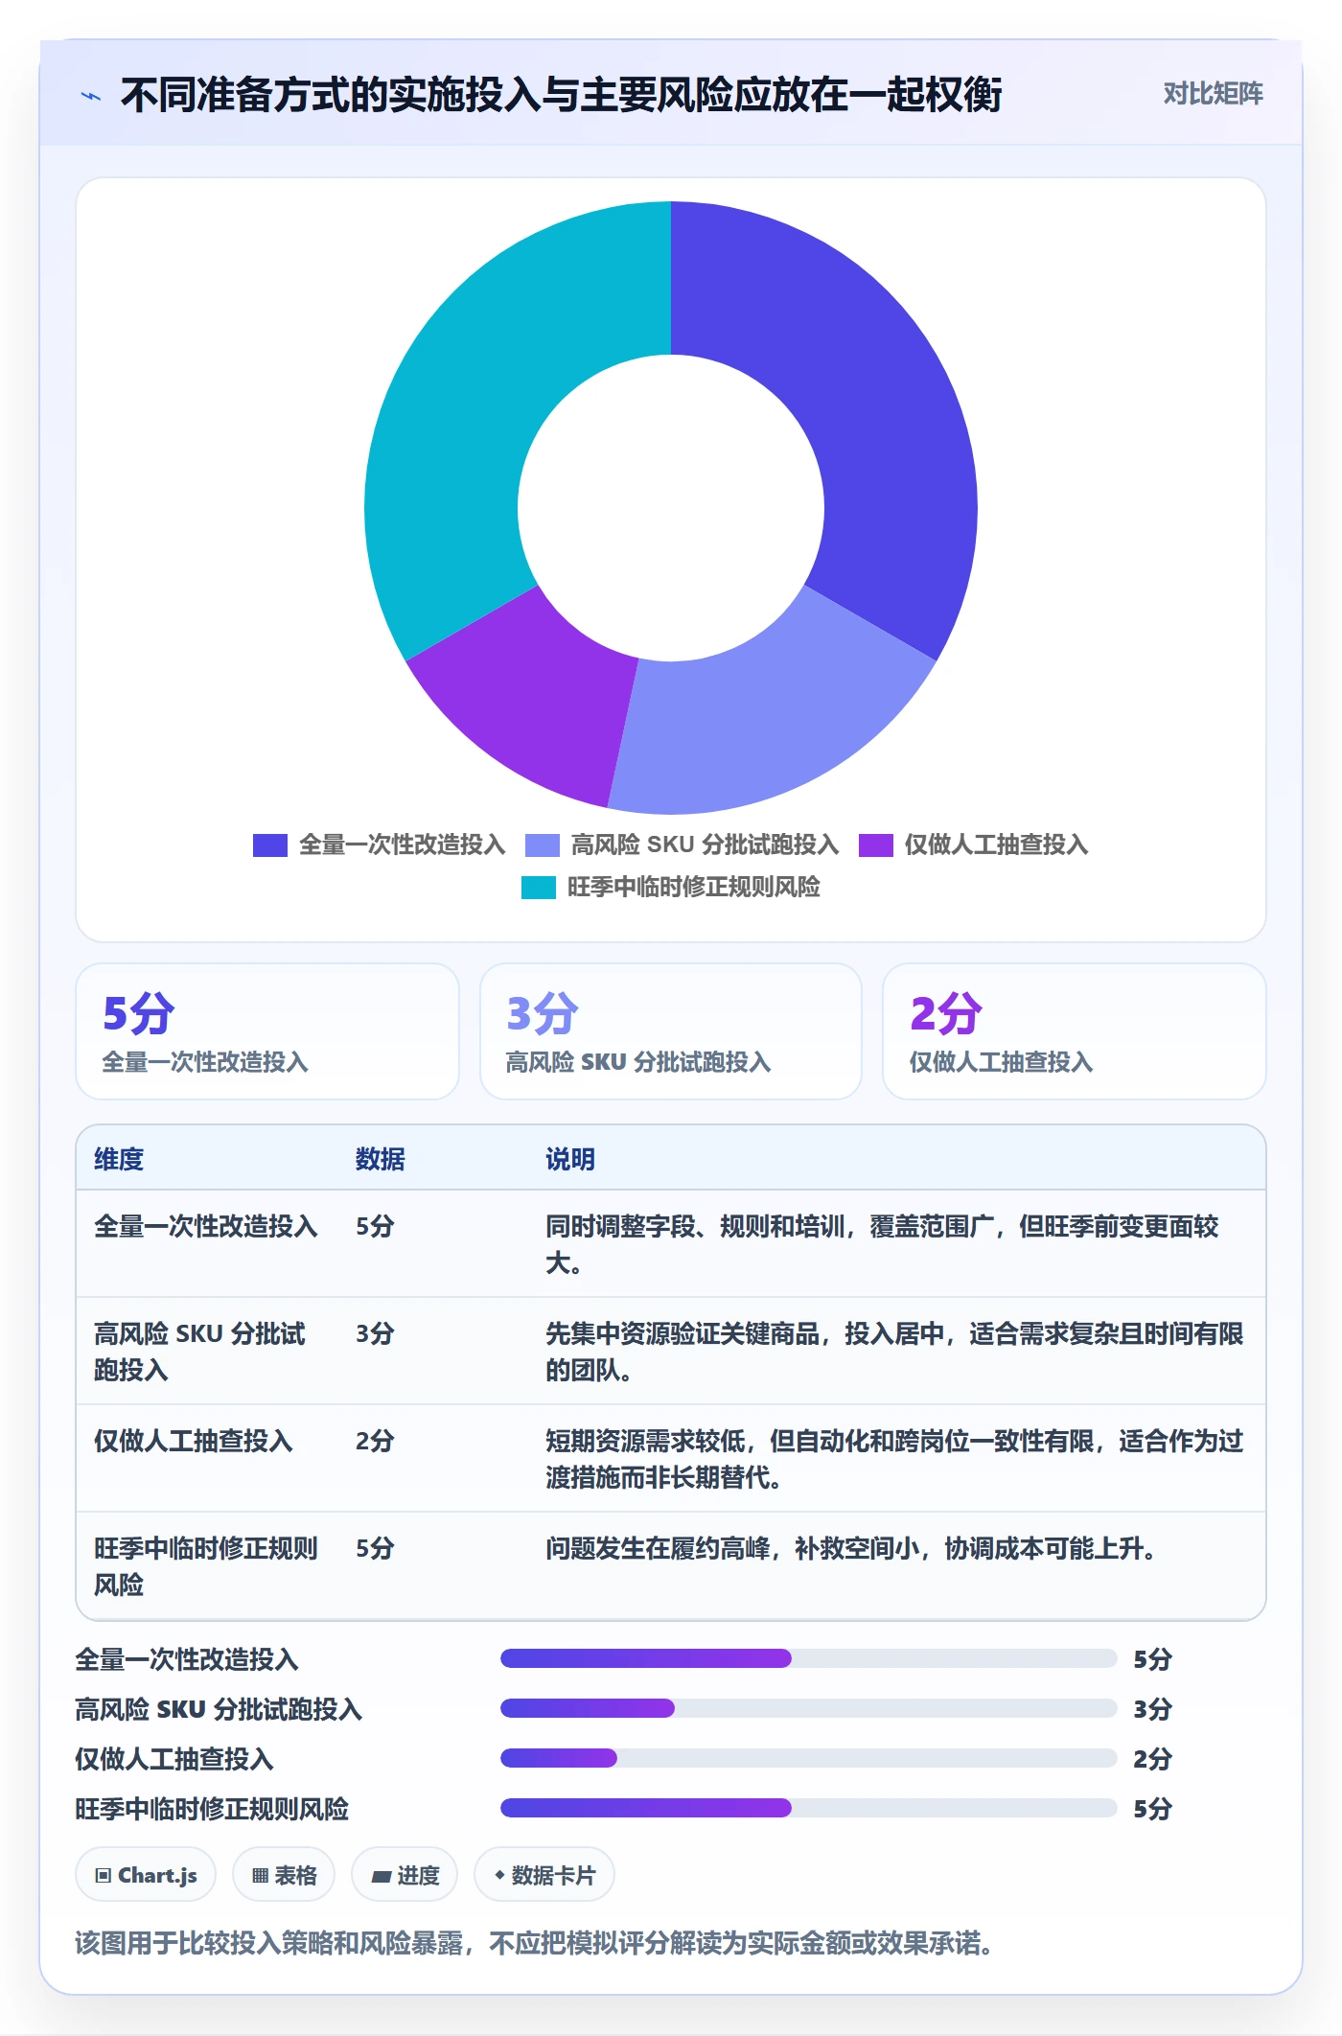Click the 说明 column header
Screen dimensions: 1342x2036
click(x=570, y=1159)
